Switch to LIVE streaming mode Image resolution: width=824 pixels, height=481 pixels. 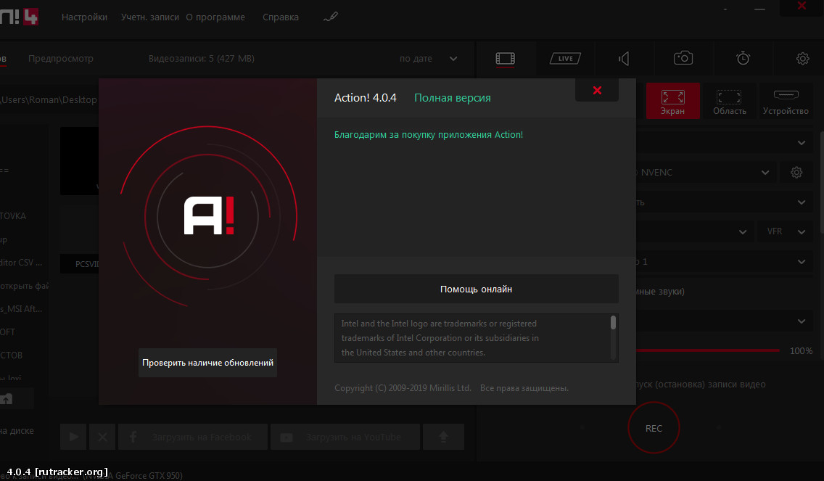[566, 58]
